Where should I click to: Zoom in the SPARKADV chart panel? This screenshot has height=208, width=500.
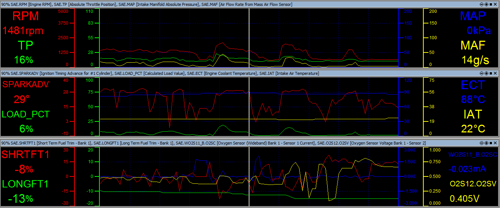487,73
